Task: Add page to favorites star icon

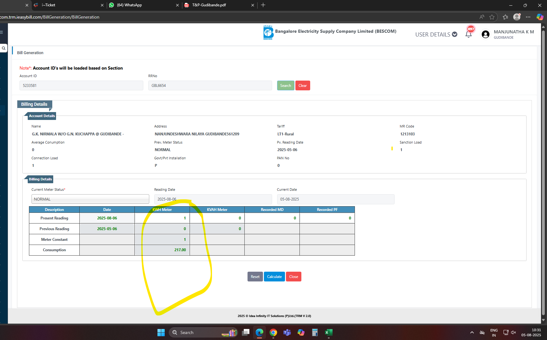Action: pyautogui.click(x=492, y=17)
